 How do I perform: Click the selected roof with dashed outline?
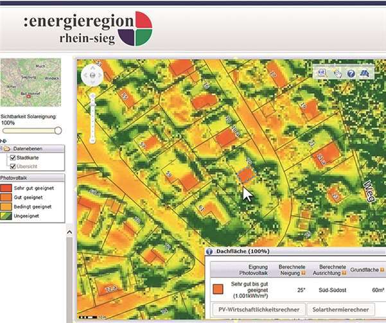pyautogui.click(x=246, y=175)
